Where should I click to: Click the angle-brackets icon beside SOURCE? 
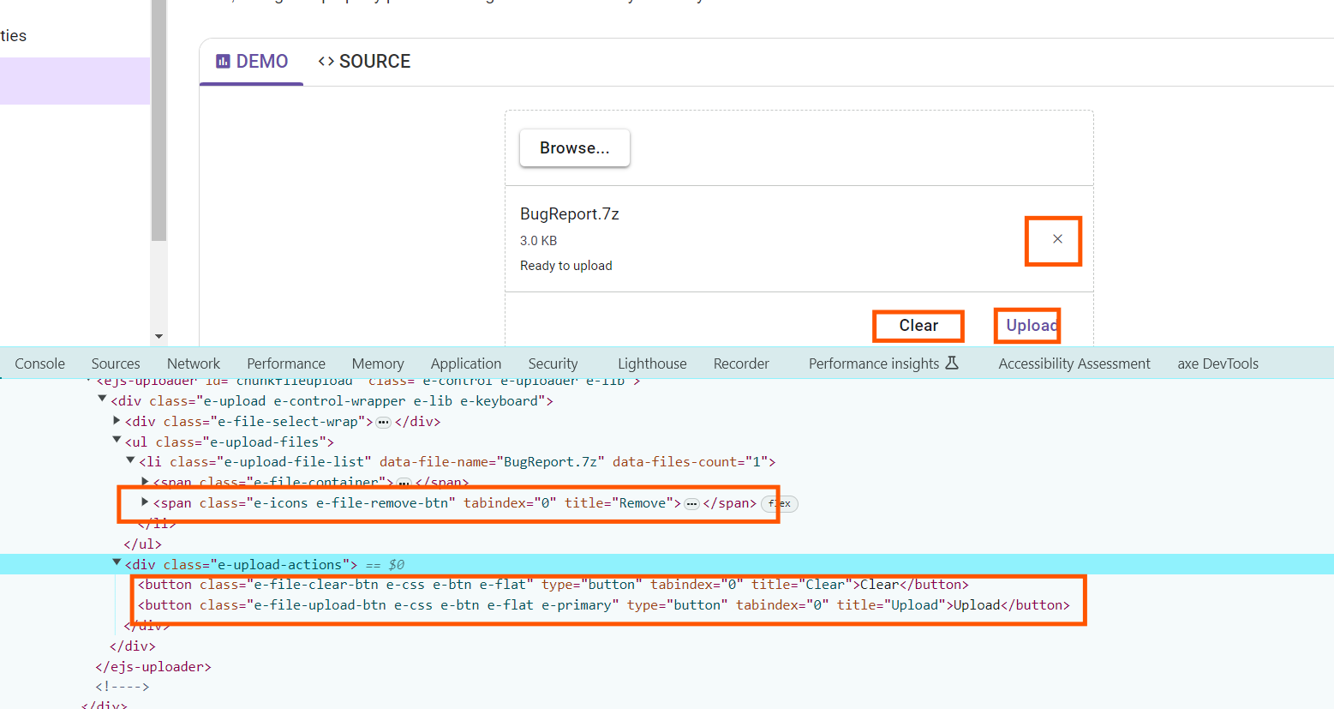(x=326, y=61)
